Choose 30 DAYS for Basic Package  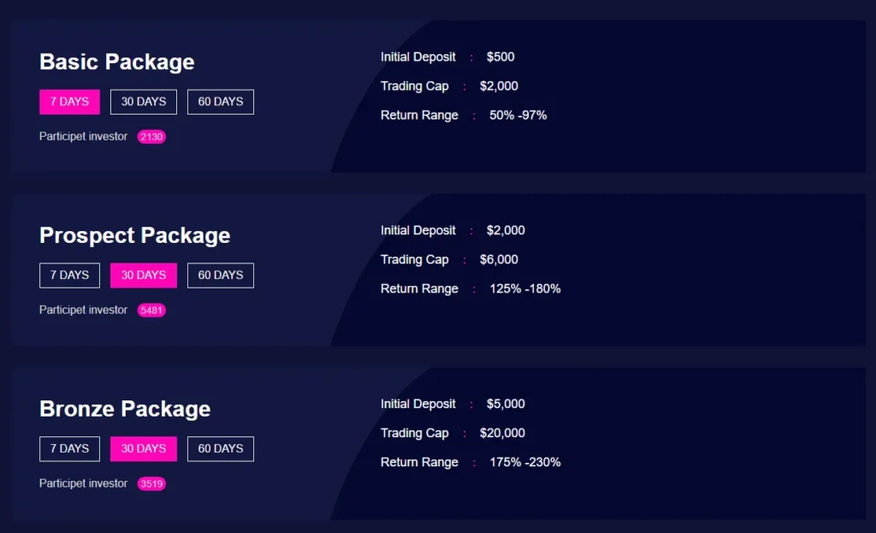coord(144,102)
